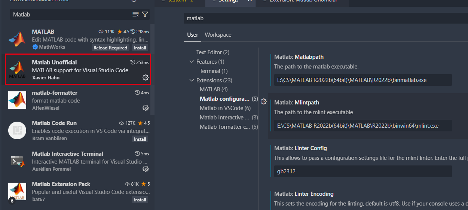
Task: Select Matlab Interactive ... (3) tree entry
Action: pyautogui.click(x=229, y=118)
